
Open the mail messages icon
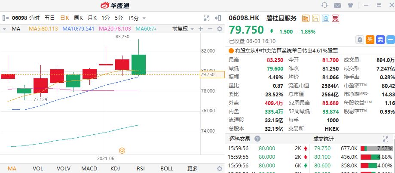(337, 5)
